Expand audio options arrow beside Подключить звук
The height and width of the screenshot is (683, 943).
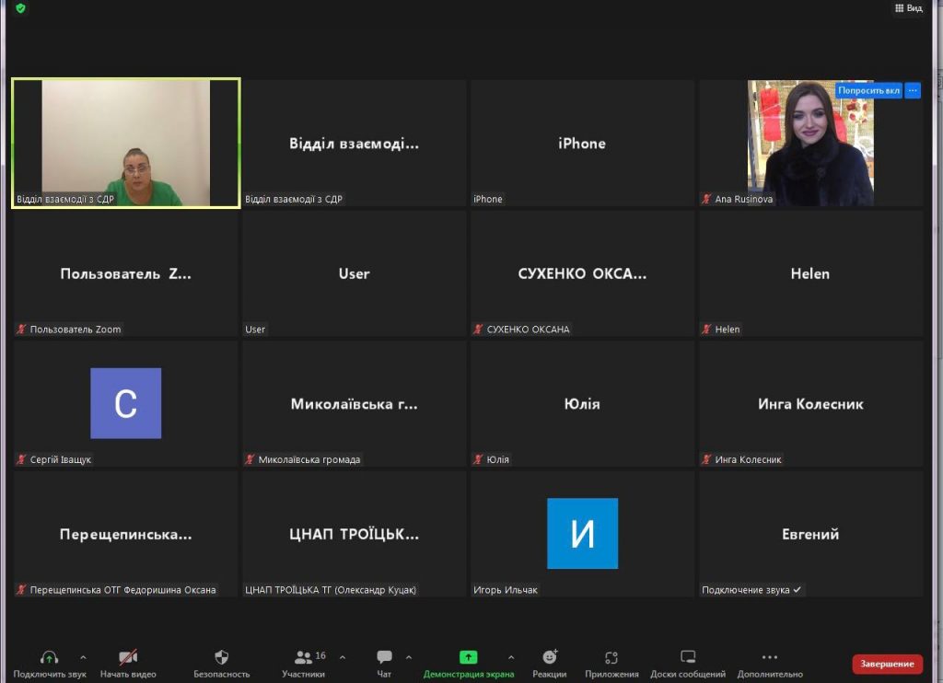[x=83, y=657]
